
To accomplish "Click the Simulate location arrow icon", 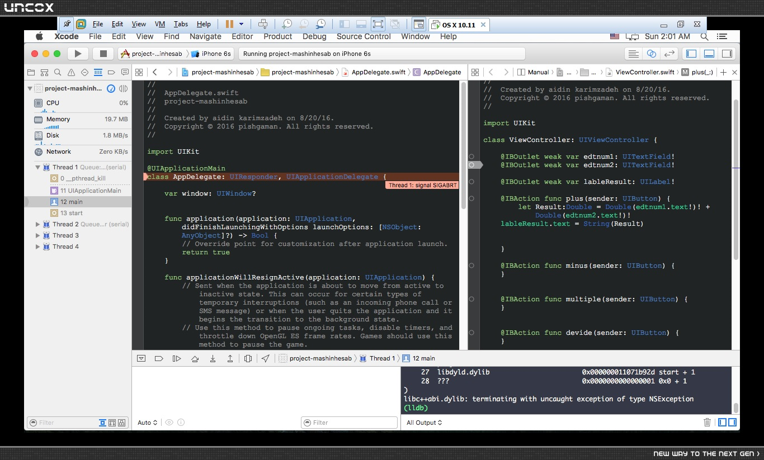I will coord(266,358).
